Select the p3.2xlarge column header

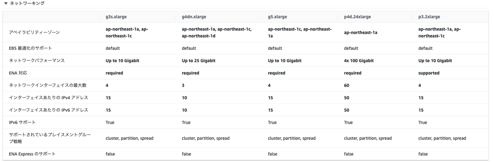(x=429, y=17)
